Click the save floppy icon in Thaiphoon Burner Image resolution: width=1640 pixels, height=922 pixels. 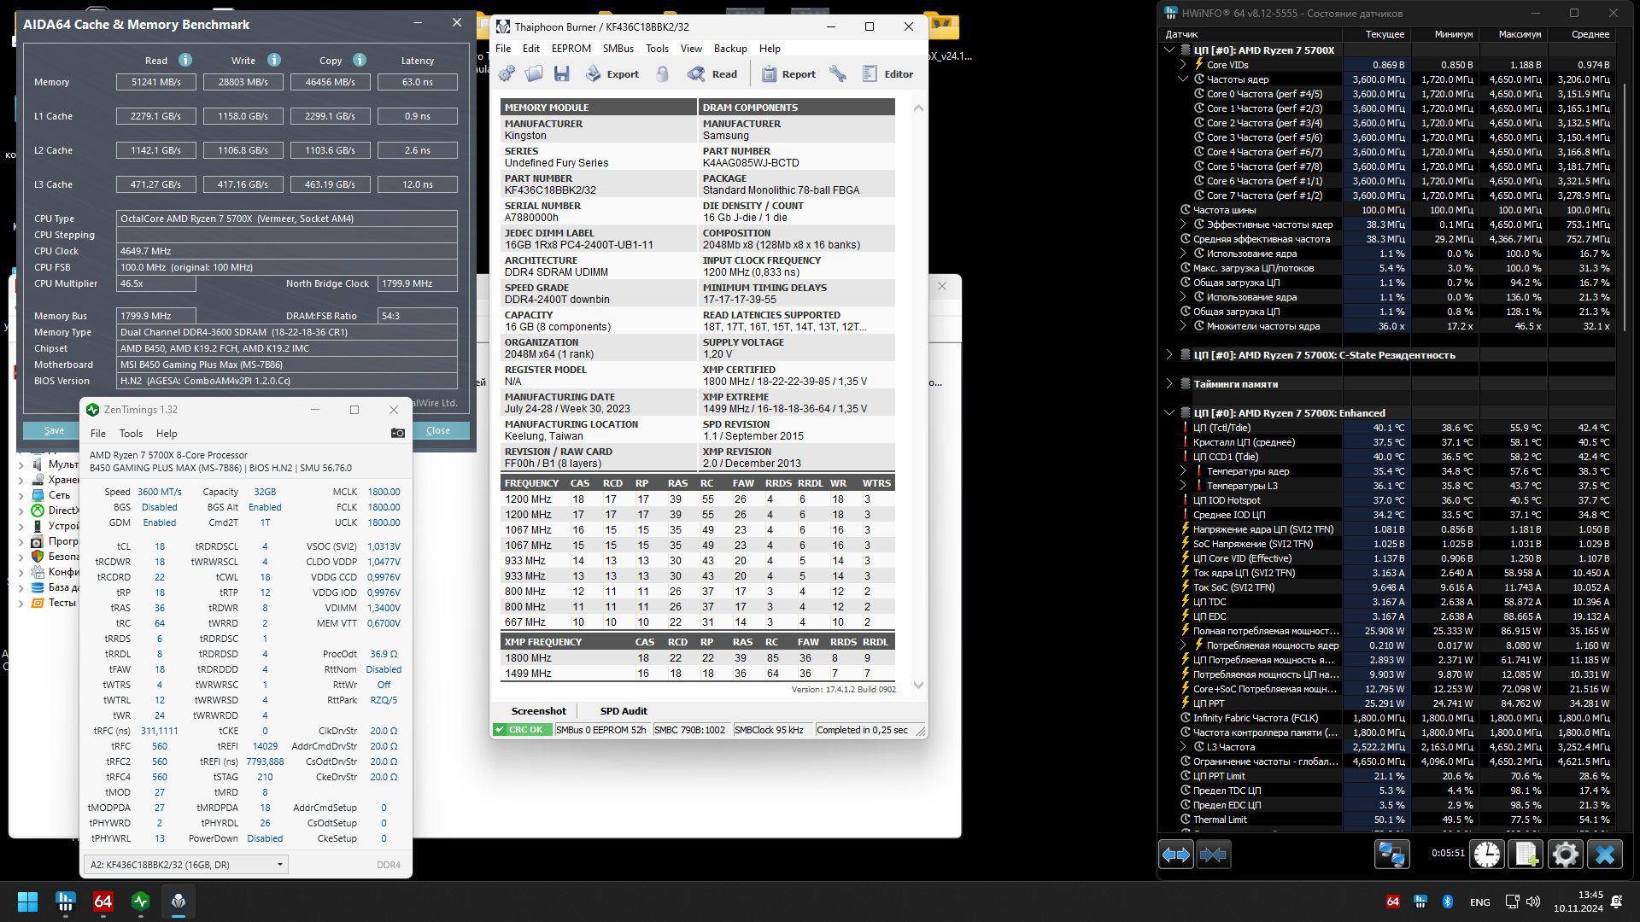561,74
